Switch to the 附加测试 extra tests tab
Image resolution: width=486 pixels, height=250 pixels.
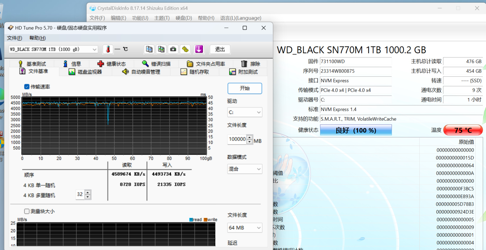click(x=244, y=72)
